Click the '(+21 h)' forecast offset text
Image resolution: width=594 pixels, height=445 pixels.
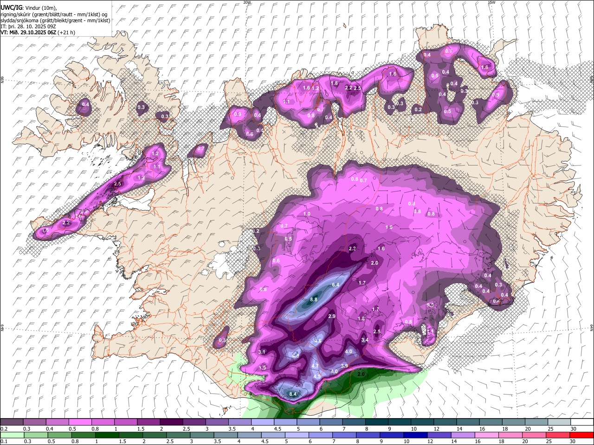[x=67, y=32]
